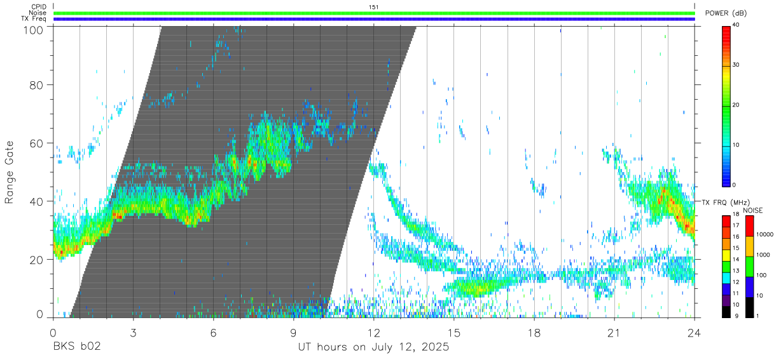The image size is (781, 360).
Task: Click the 100 tick on Range Gate axis
Action: tap(34, 29)
